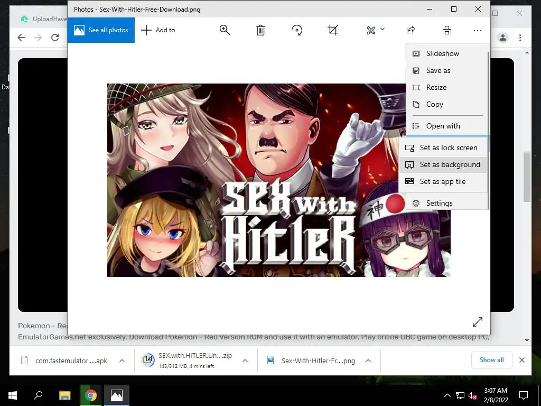Open the downloaded png file item
Viewport: 541px width, 406px height.
point(318,361)
